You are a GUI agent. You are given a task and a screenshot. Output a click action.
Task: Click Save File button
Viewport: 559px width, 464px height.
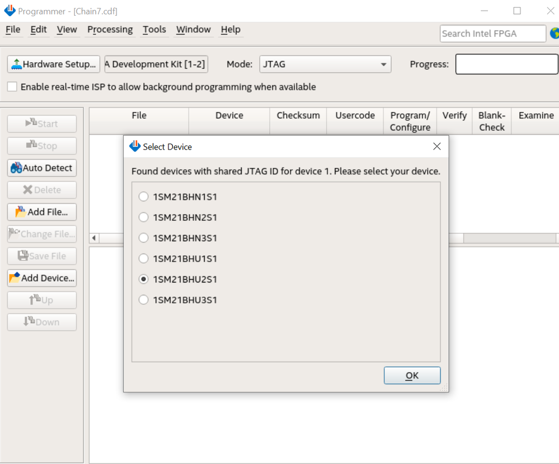[x=42, y=256]
